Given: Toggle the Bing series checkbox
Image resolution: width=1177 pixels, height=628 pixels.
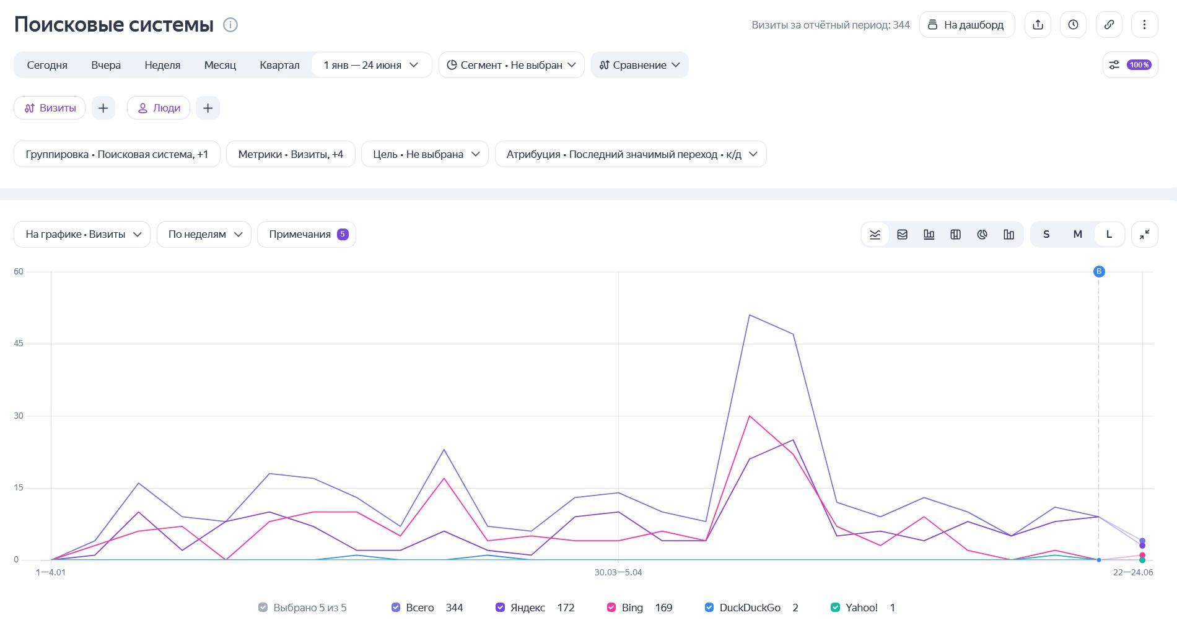Looking at the screenshot, I should pos(611,608).
